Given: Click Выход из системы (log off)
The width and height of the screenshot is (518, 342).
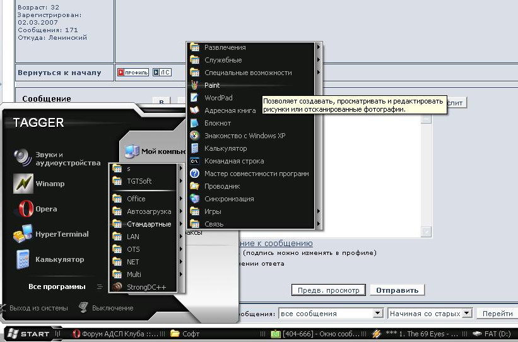Looking at the screenshot, I should 34,308.
